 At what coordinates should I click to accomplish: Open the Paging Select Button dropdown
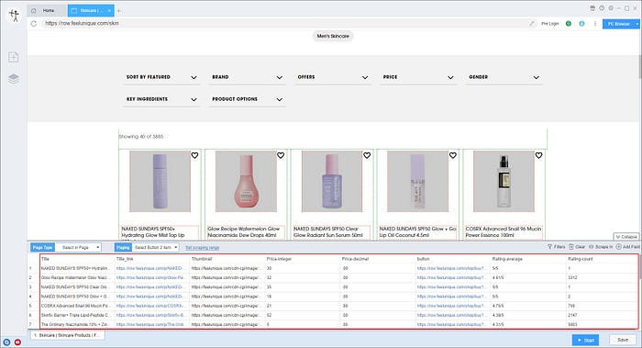pyautogui.click(x=155, y=248)
